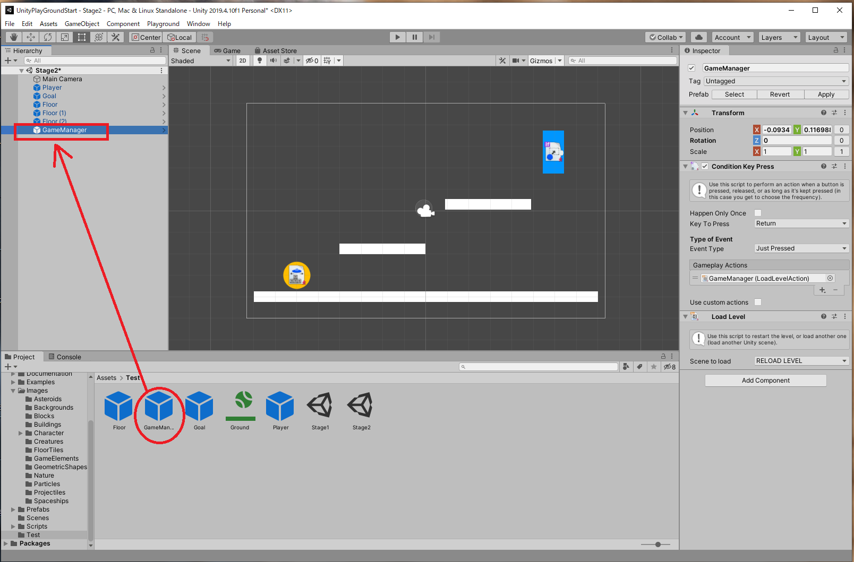Open the Window menu
854x562 pixels.
(x=198, y=24)
